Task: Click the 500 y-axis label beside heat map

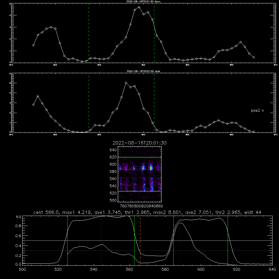Action: 113,200
